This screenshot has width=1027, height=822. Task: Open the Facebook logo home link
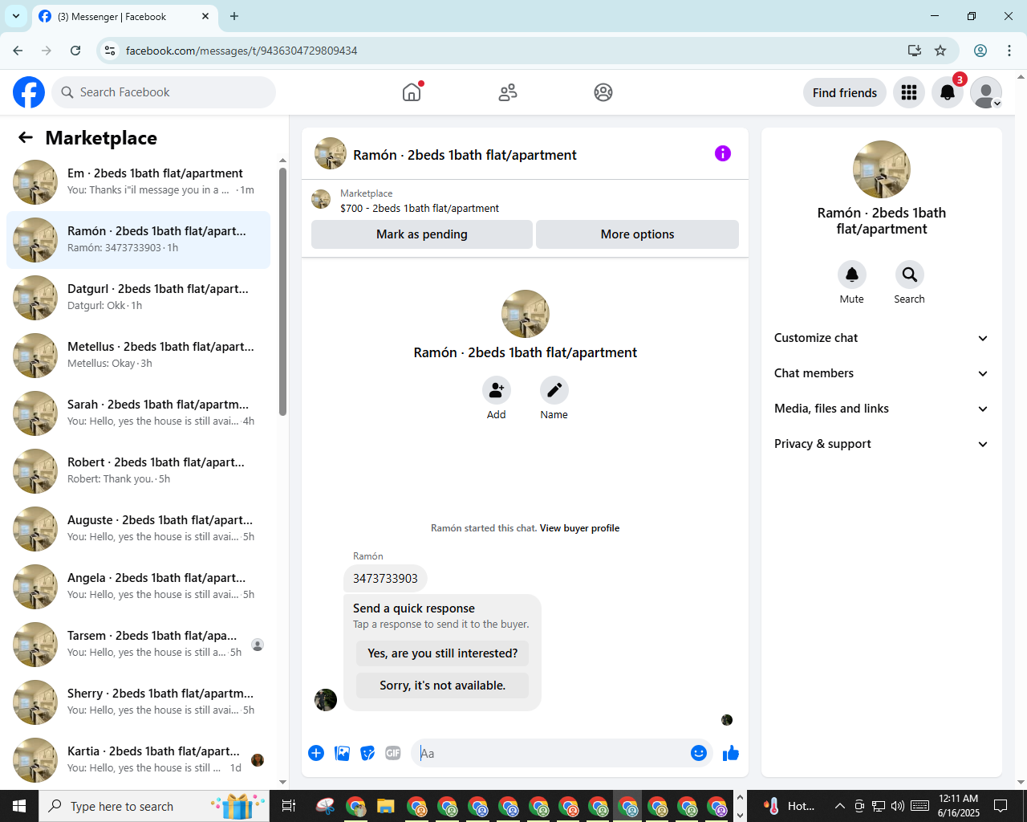pyautogui.click(x=29, y=92)
